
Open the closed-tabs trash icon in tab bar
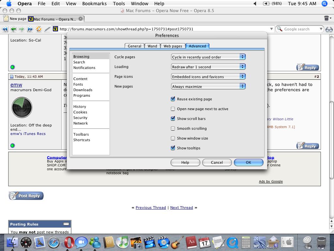[x=326, y=18]
